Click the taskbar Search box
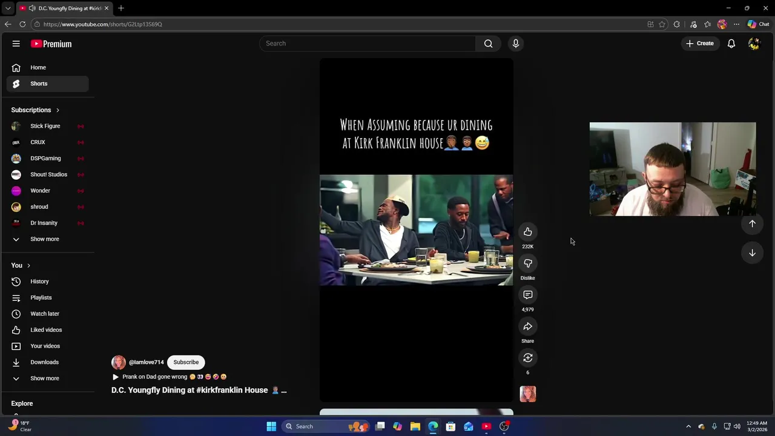Viewport: 775px width, 436px height. [326, 426]
